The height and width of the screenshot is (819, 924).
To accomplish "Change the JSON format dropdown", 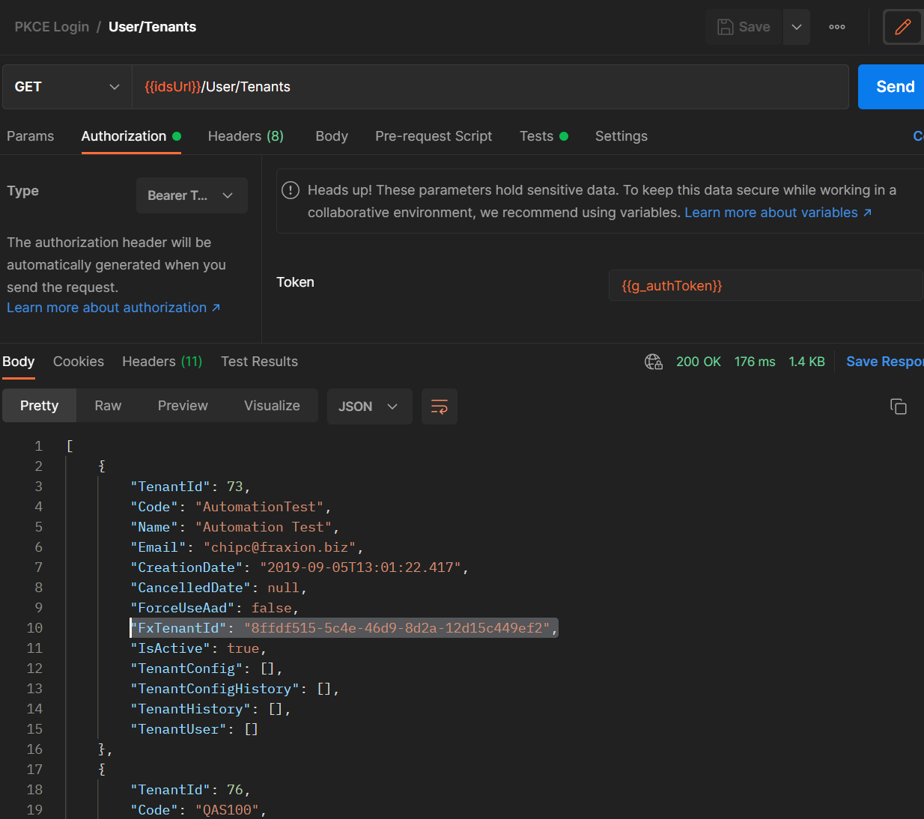I will coord(369,407).
